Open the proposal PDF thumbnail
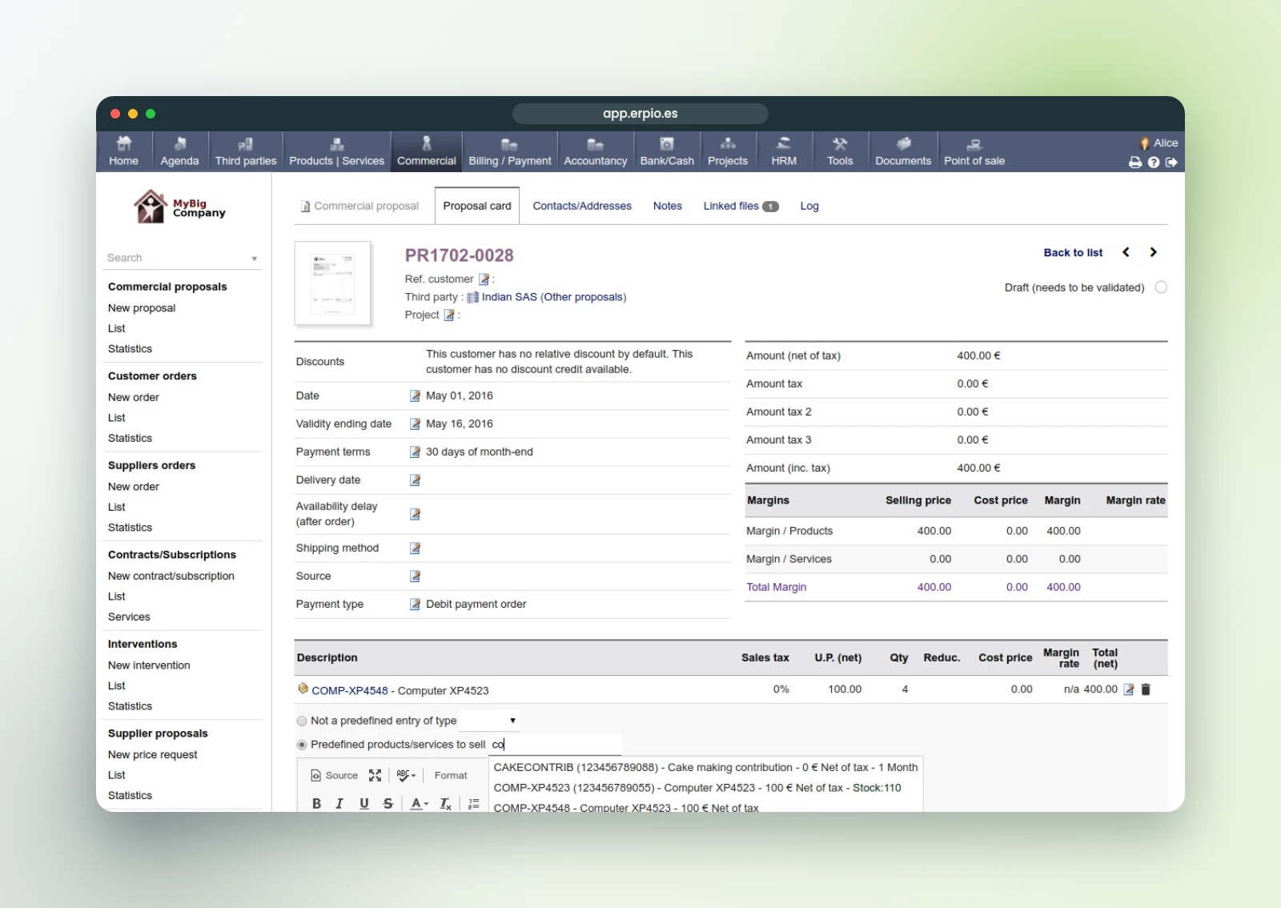This screenshot has height=908, width=1281. point(333,283)
